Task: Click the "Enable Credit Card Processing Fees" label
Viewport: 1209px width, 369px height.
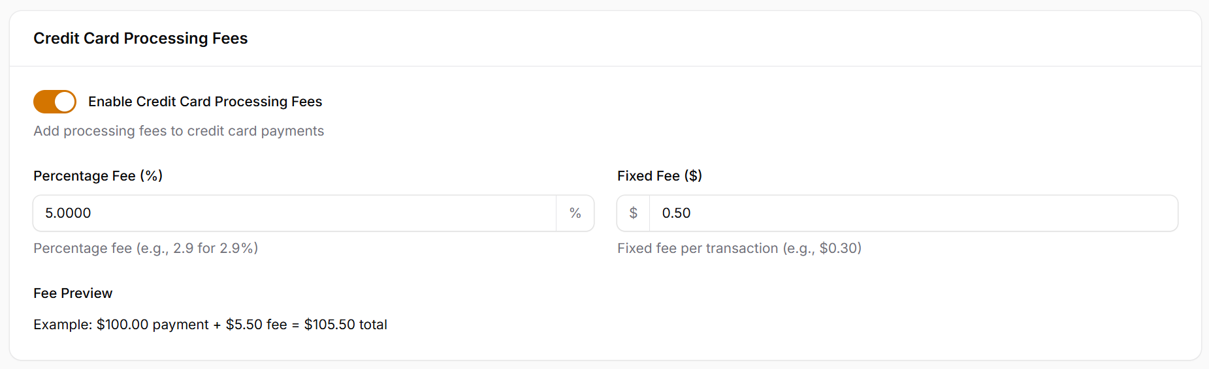Action: [x=205, y=102]
